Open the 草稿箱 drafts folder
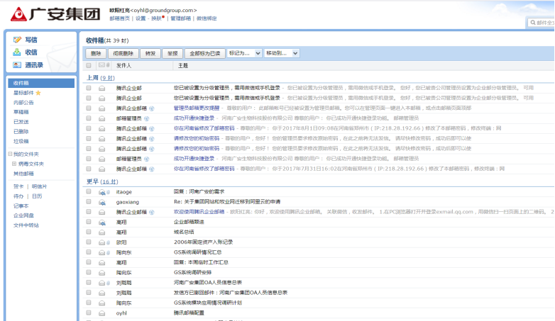The height and width of the screenshot is (321, 555). point(21,112)
